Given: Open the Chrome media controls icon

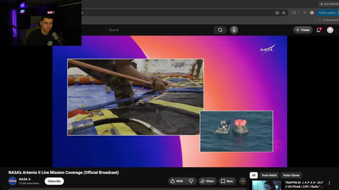Looking at the screenshot, I should click(x=305, y=13).
